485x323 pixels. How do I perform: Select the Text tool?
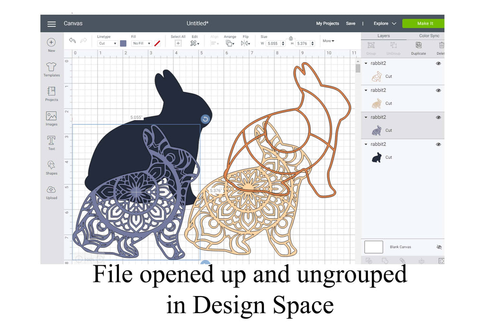point(51,140)
